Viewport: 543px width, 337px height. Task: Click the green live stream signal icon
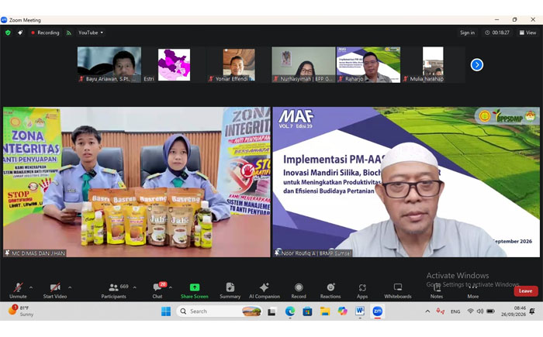pyautogui.click(x=69, y=33)
